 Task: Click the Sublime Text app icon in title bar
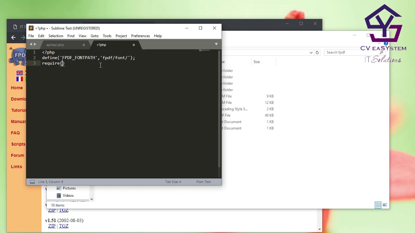tap(31, 28)
